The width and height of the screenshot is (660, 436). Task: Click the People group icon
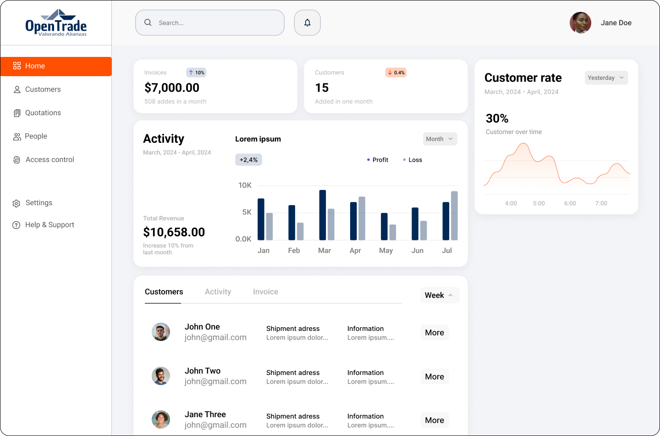coord(17,136)
